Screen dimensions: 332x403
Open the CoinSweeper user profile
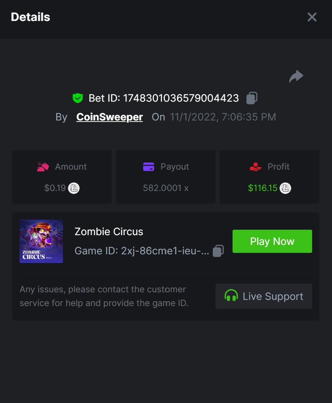110,117
